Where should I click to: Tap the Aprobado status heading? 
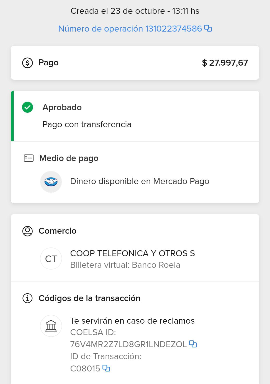click(62, 107)
